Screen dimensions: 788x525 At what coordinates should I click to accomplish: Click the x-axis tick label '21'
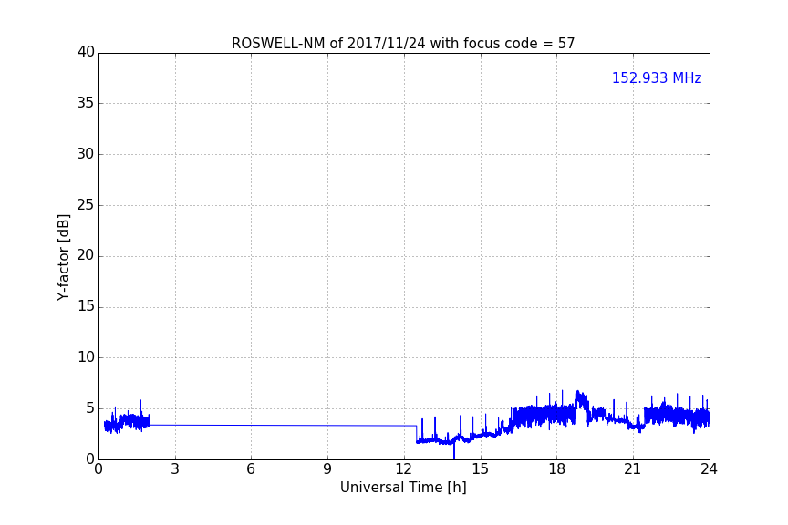(x=633, y=469)
